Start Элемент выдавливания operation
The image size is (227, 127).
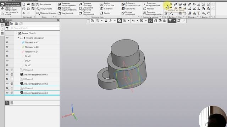[67, 4]
